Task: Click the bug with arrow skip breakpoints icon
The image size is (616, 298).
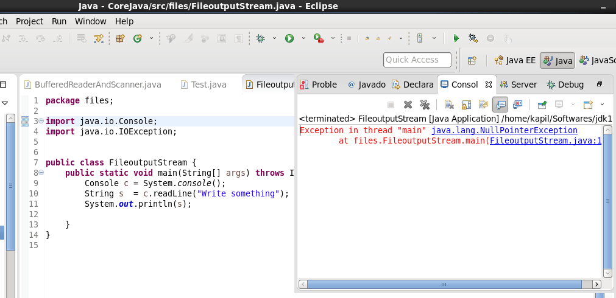Action: pyautogui.click(x=473, y=38)
